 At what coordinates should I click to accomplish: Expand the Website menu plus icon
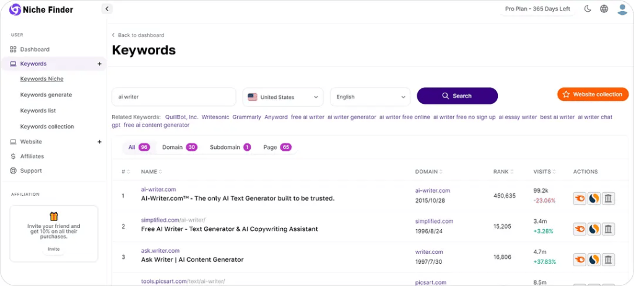point(99,141)
